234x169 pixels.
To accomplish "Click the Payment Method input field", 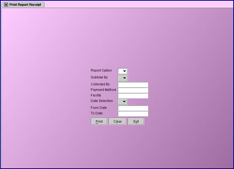I will coord(133,90).
